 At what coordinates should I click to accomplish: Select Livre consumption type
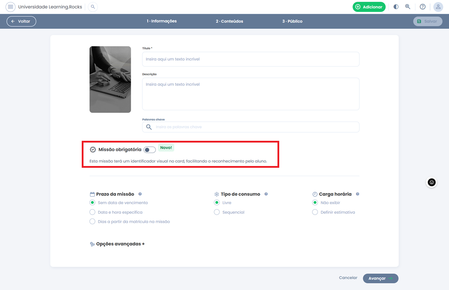pyautogui.click(x=217, y=202)
